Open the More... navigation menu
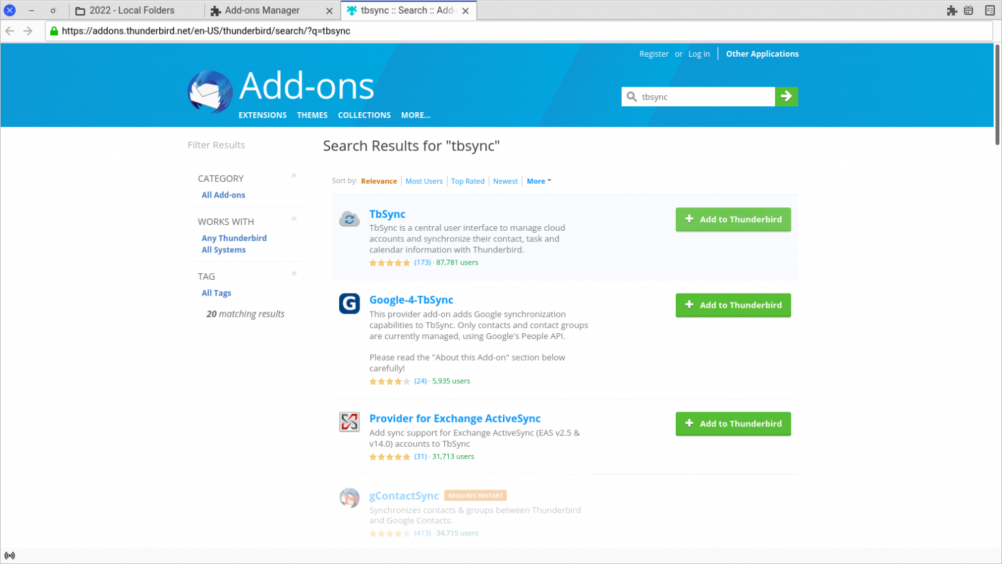Screen dimensions: 1002x564 (416, 115)
